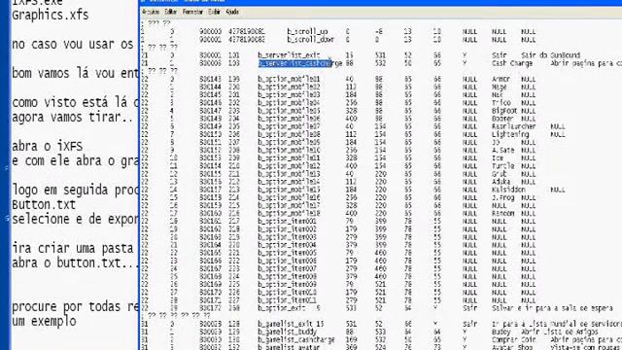622x350 pixels.
Task: Click the Turtle label
Action: [503, 166]
